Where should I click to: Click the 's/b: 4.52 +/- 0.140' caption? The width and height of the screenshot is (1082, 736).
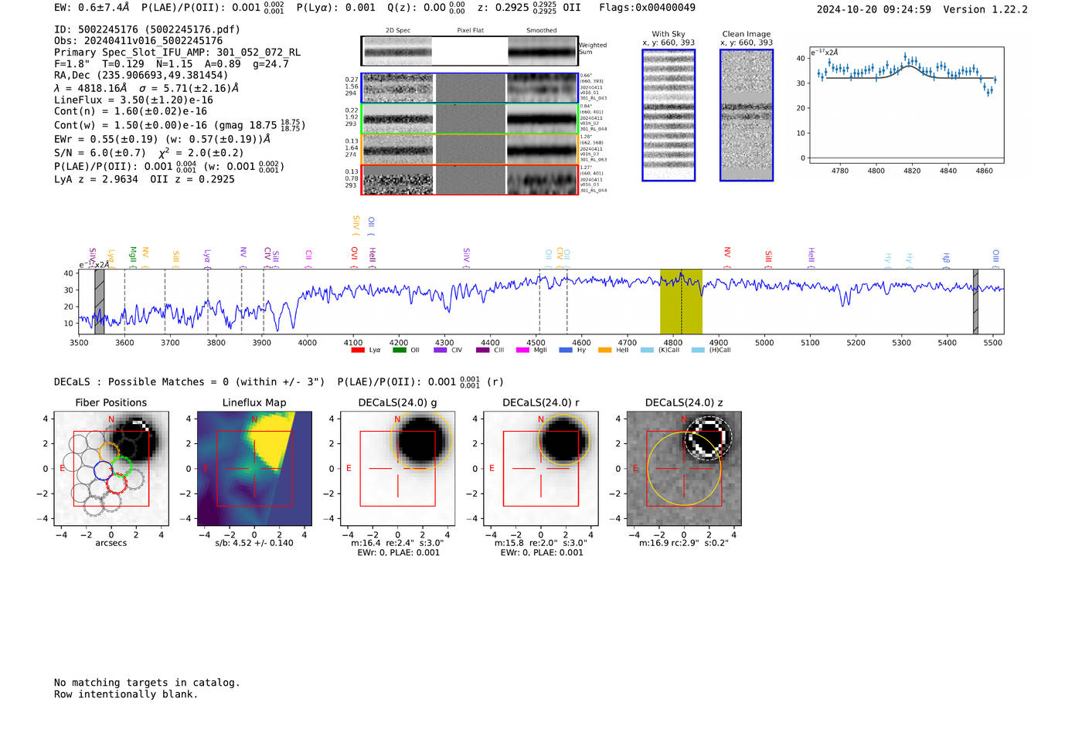254,543
